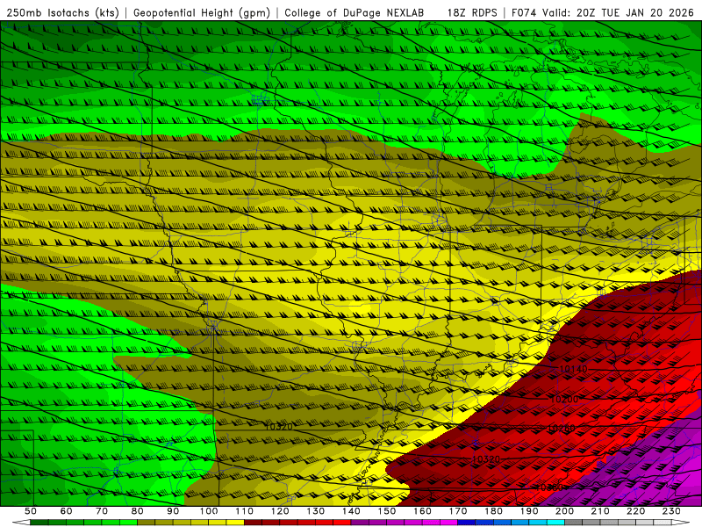Click the "Geopotential Height (gpm)" header text
702x527 pixels.
[x=202, y=13]
